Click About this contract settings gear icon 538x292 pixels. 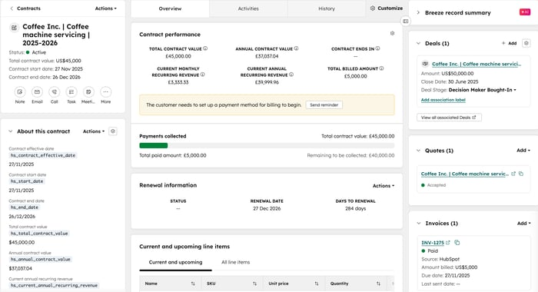coord(113,131)
